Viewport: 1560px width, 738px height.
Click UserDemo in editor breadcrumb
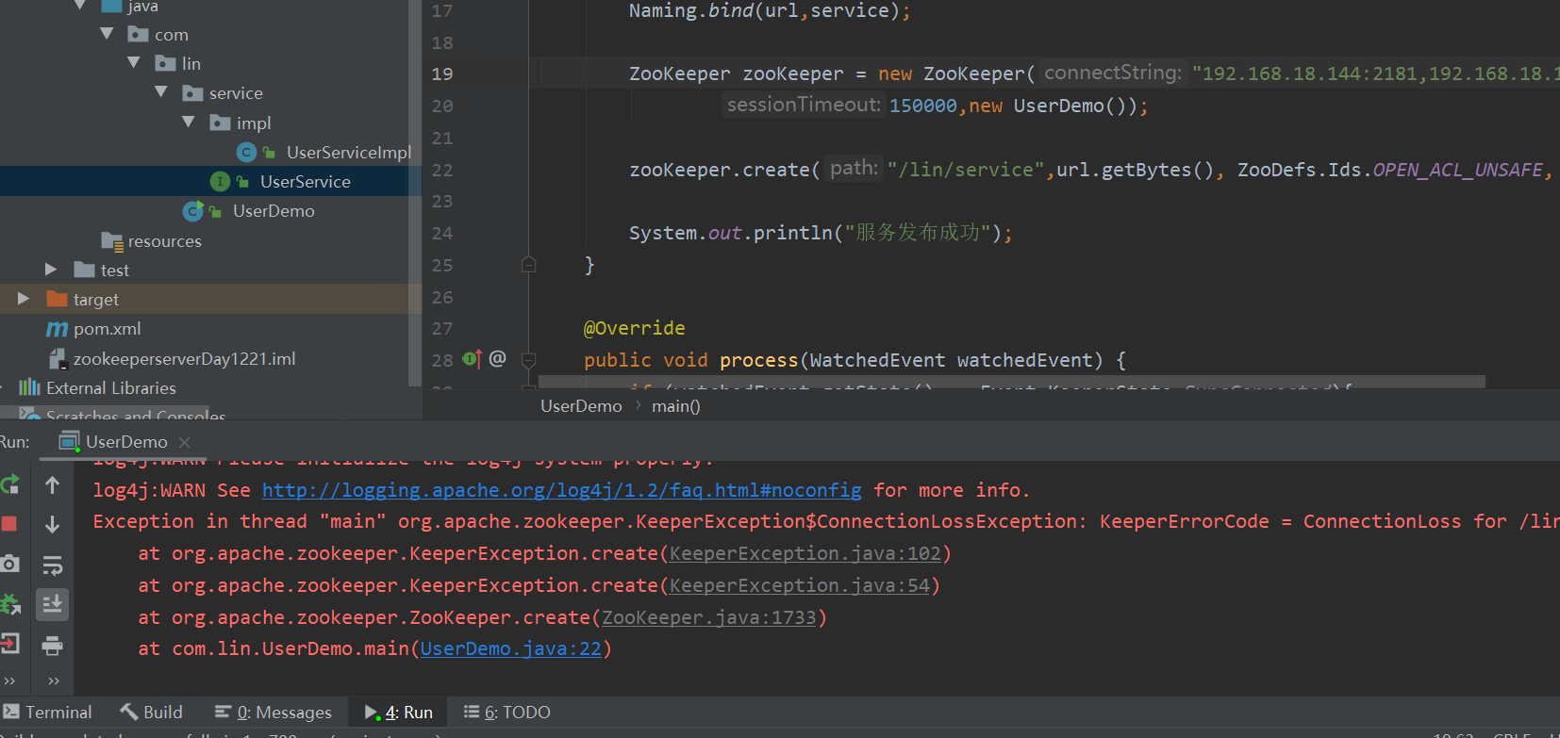[581, 406]
